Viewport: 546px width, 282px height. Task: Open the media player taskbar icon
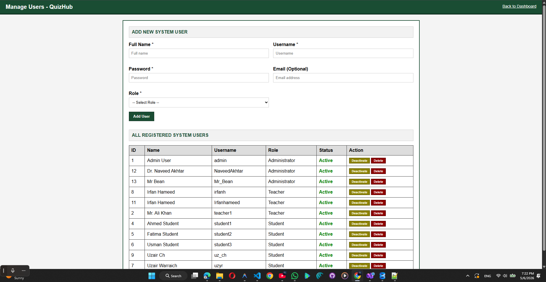click(345, 276)
